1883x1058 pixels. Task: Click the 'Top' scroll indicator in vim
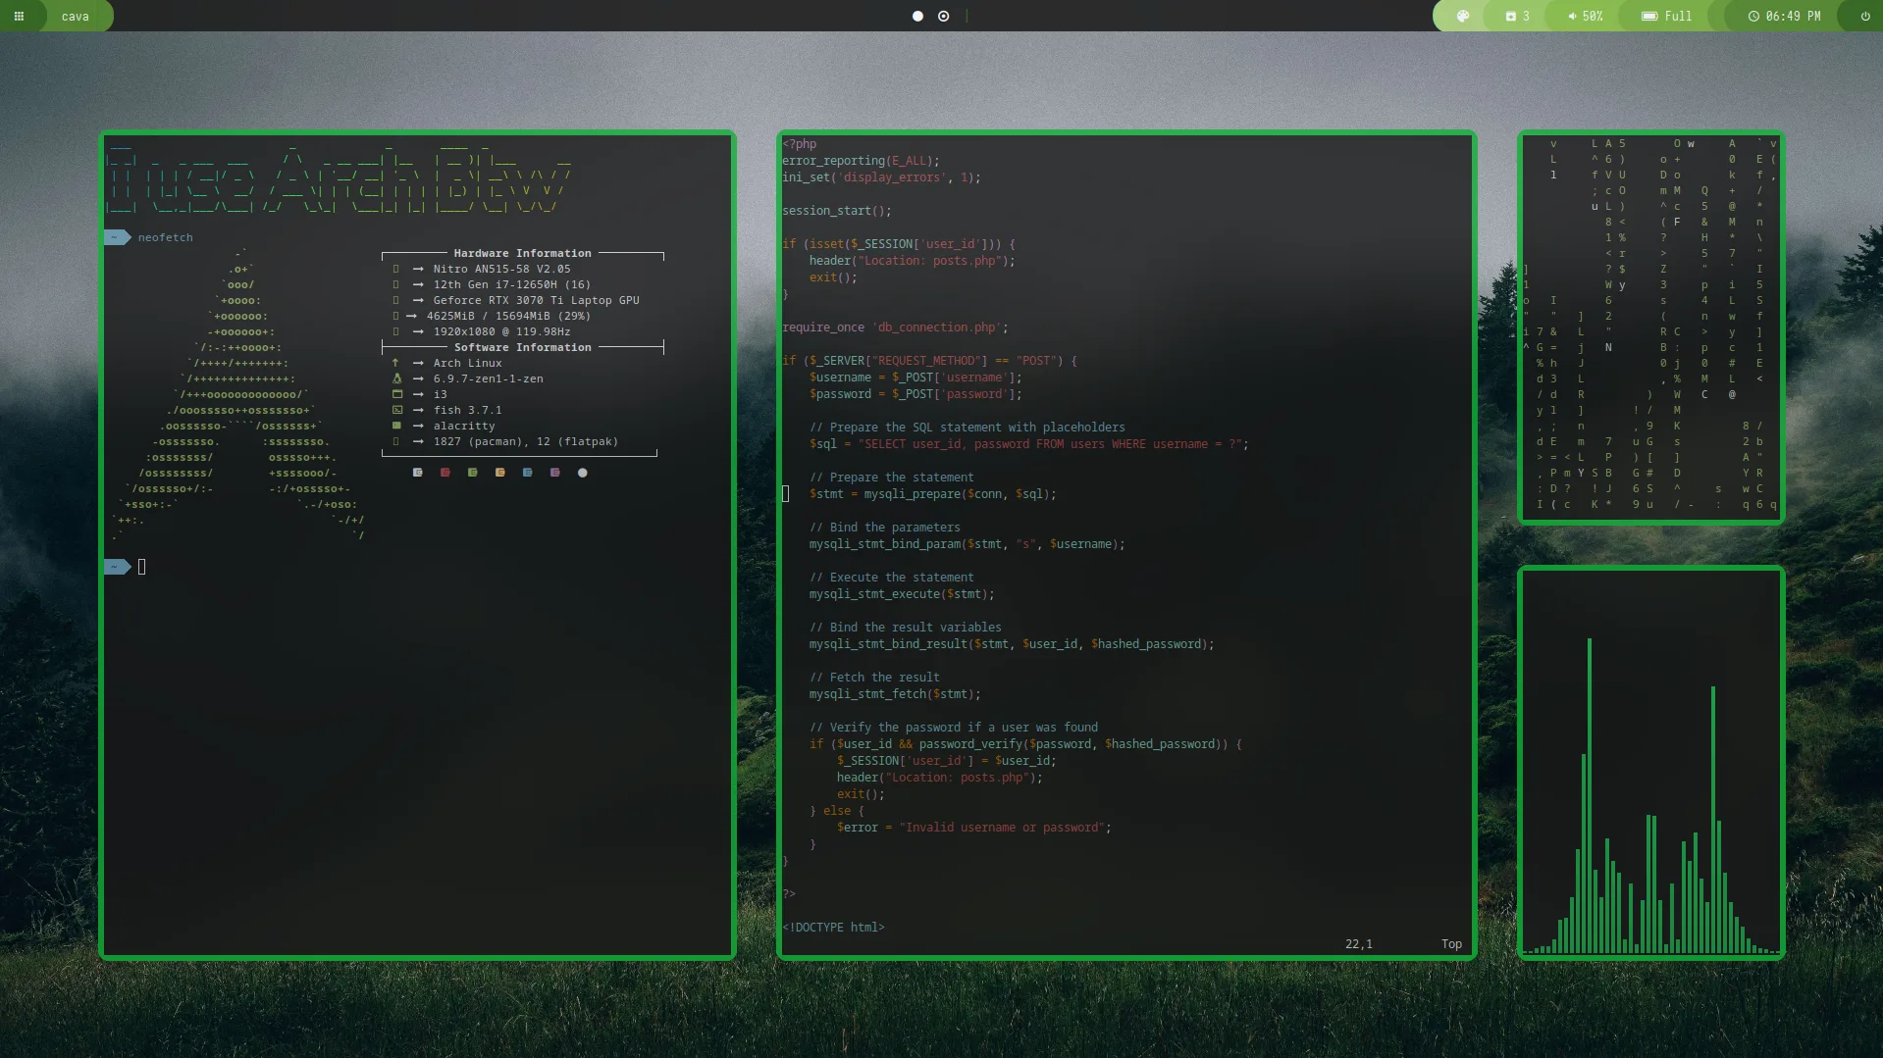click(1451, 944)
